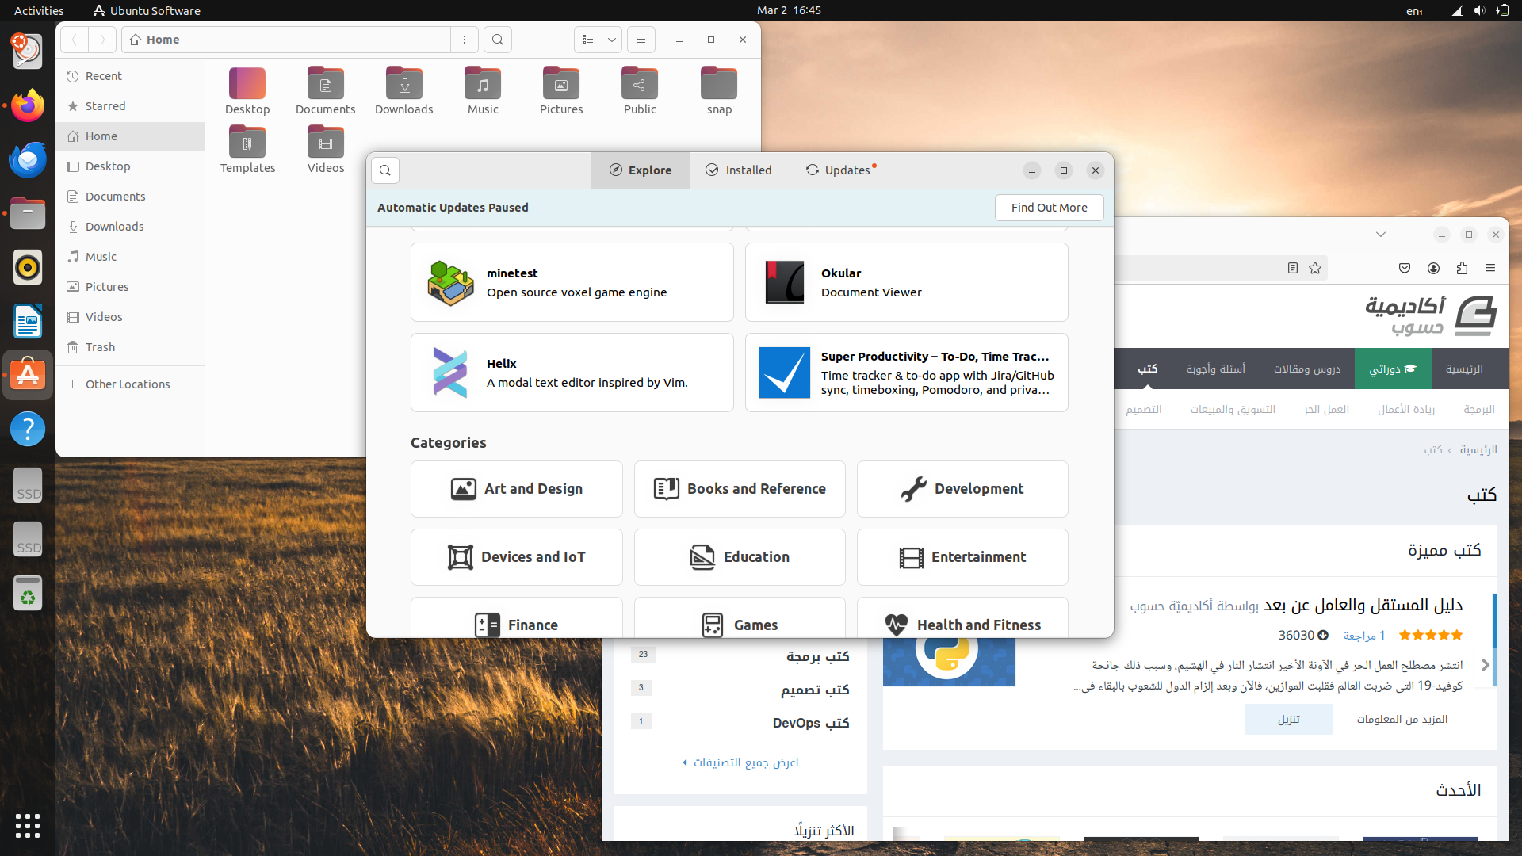Viewport: 1522px width, 856px height.
Task: Select Downloads in the Files sidebar
Action: (x=114, y=227)
